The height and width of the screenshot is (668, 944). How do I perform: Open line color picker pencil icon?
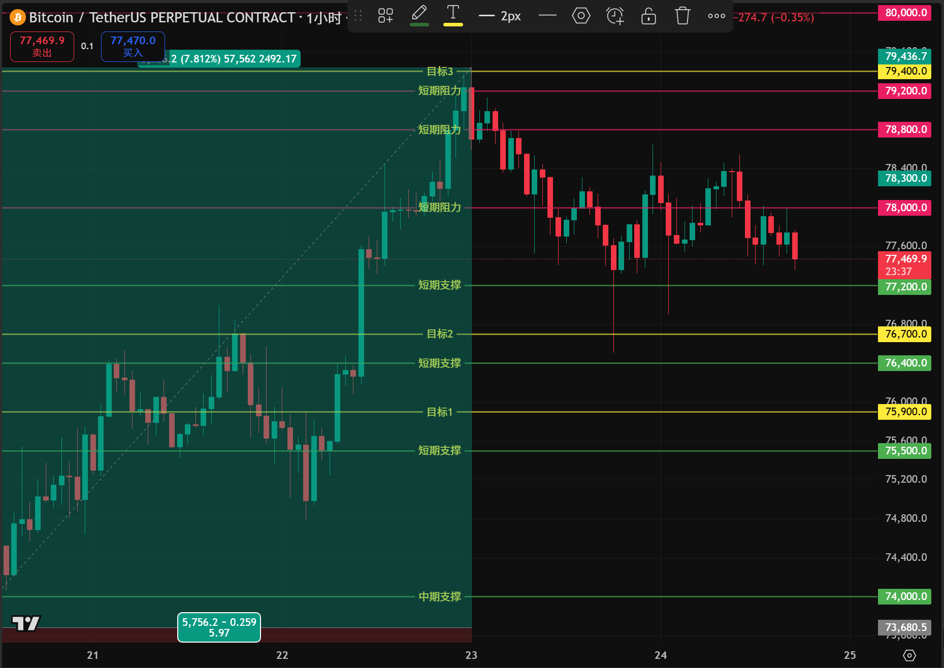(419, 16)
